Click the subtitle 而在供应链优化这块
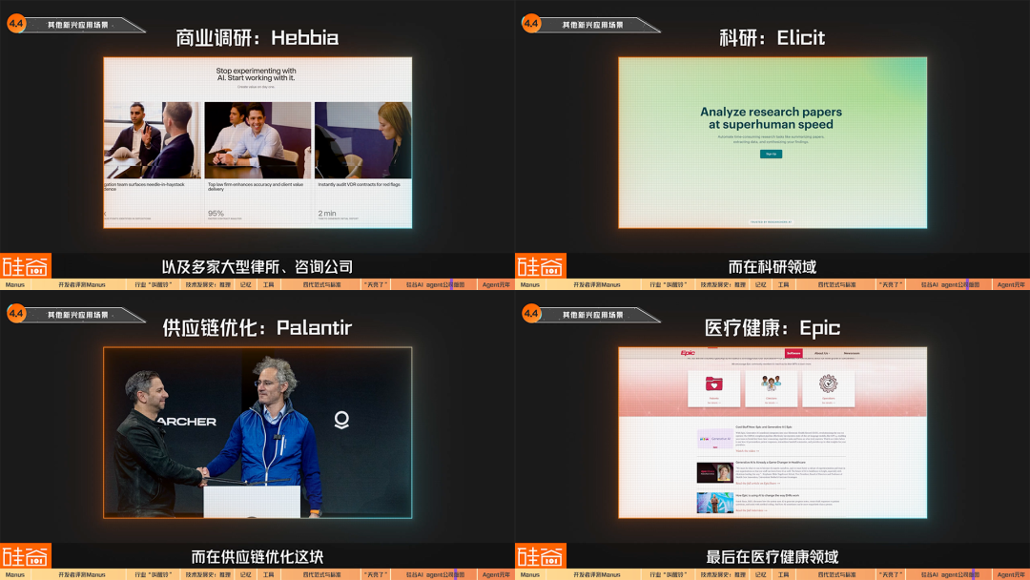 [x=257, y=557]
